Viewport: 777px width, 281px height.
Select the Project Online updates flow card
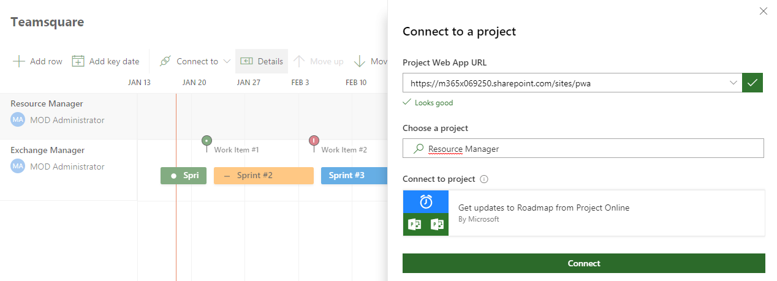click(583, 213)
